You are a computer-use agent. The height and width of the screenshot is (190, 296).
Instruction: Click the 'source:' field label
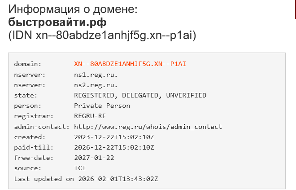(x=28, y=168)
